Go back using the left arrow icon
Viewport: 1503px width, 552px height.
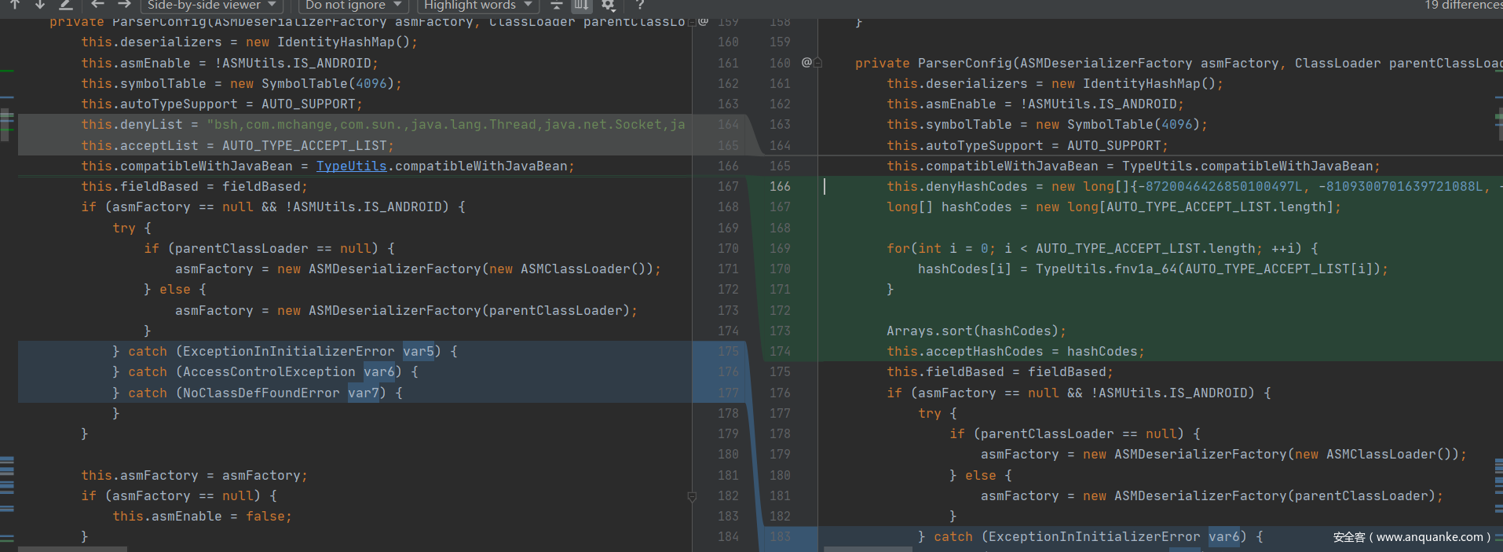98,5
